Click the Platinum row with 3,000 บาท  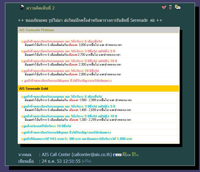[x=98, y=43]
